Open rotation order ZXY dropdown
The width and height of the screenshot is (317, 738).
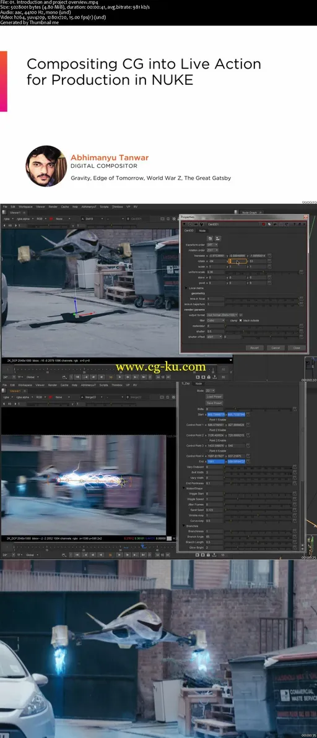tap(212, 250)
